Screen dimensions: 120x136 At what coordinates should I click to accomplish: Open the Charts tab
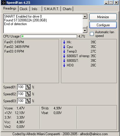click(x=67, y=9)
